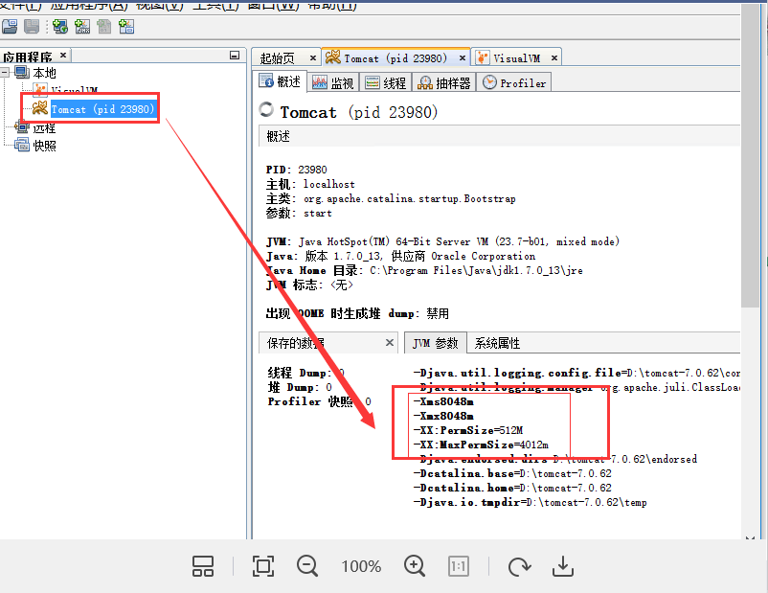This screenshot has height=593, width=768.
Task: Click the -XX:MaxPermSize=4012m argument
Action: coord(481,445)
